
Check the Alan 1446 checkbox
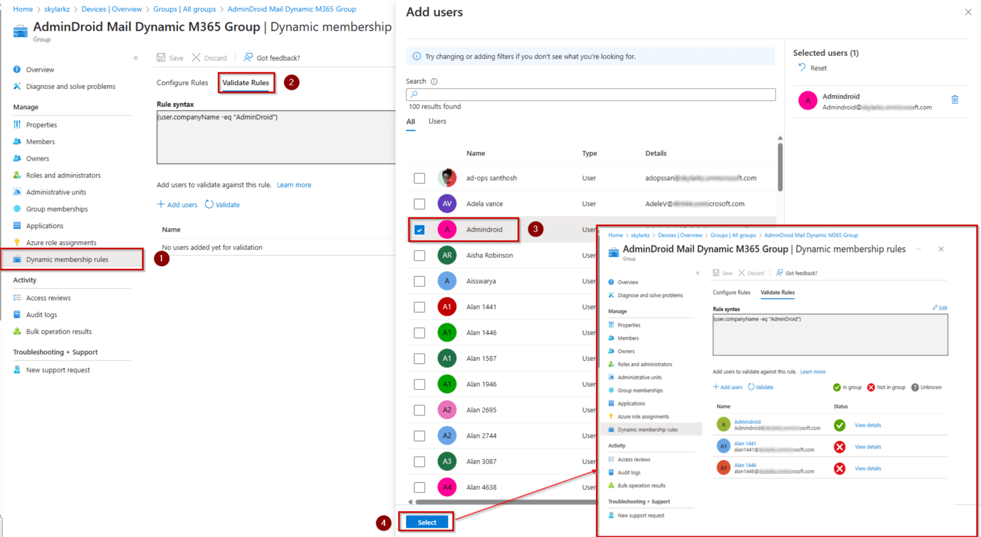419,333
